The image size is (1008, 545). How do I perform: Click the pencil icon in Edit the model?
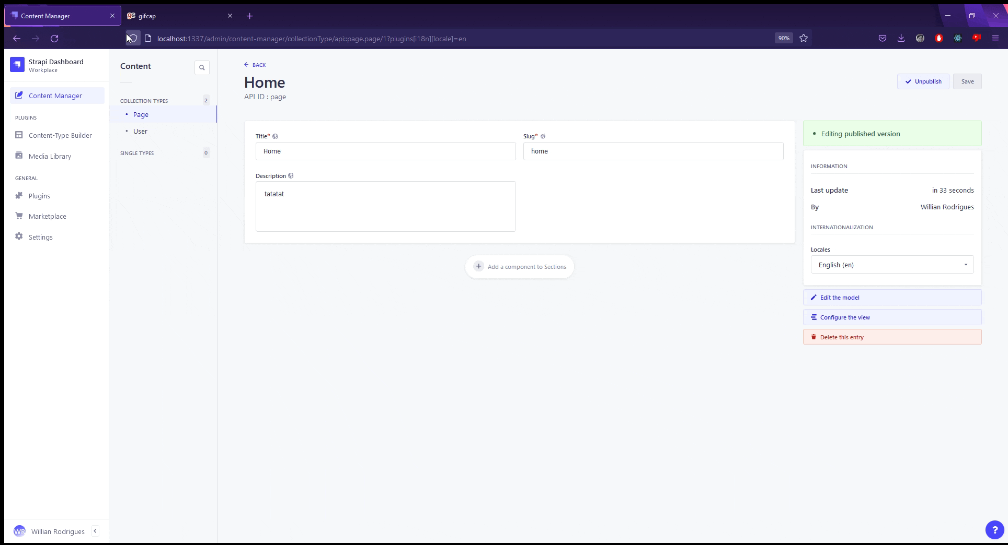pyautogui.click(x=814, y=298)
